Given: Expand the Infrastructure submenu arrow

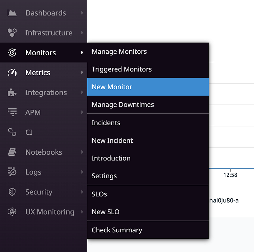Looking at the screenshot, I should 82,33.
